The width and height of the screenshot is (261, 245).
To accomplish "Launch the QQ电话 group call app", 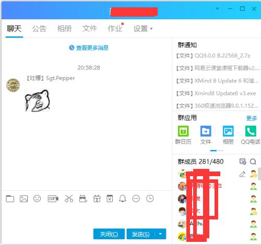I will coord(251,135).
